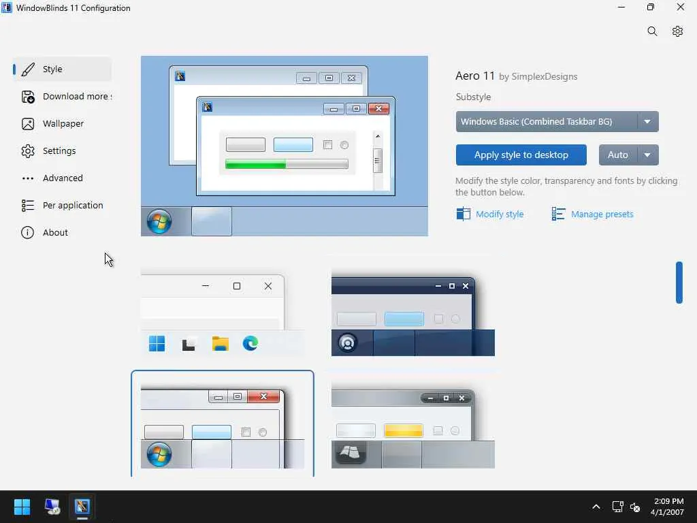This screenshot has width=697, height=523.
Task: Show hidden tray icons chevron
Action: (596, 507)
